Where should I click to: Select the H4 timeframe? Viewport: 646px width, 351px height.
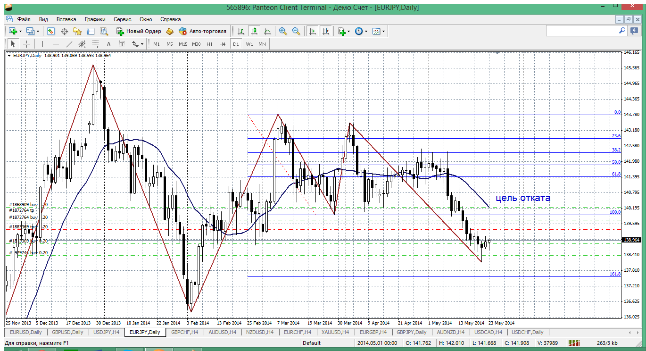pos(223,44)
